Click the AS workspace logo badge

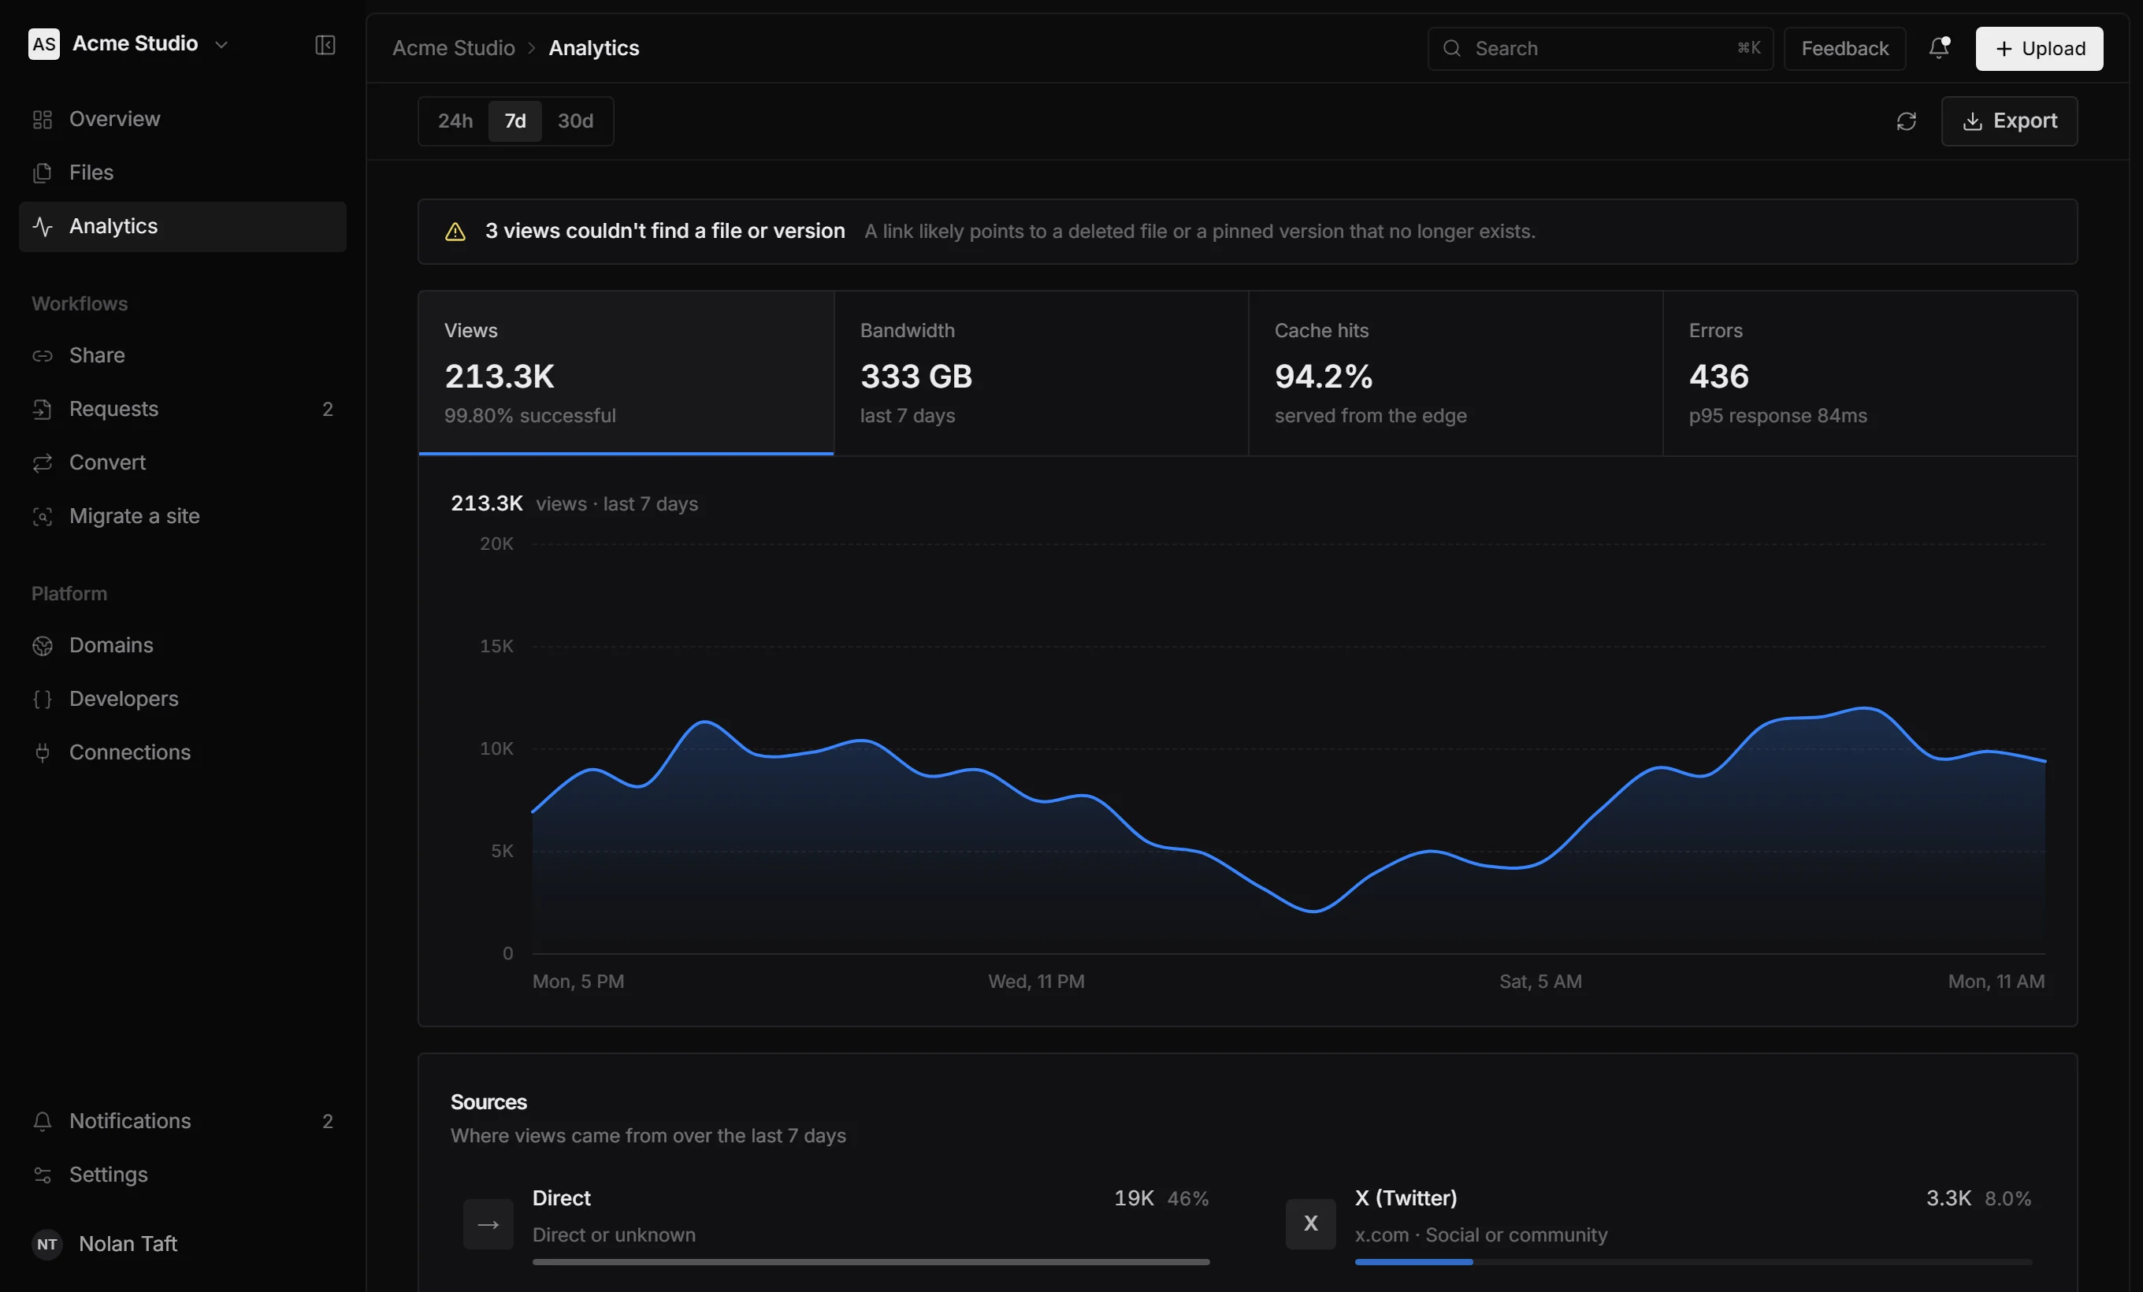pyautogui.click(x=43, y=43)
